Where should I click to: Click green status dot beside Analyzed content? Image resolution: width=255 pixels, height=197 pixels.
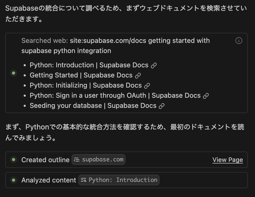click(13, 180)
